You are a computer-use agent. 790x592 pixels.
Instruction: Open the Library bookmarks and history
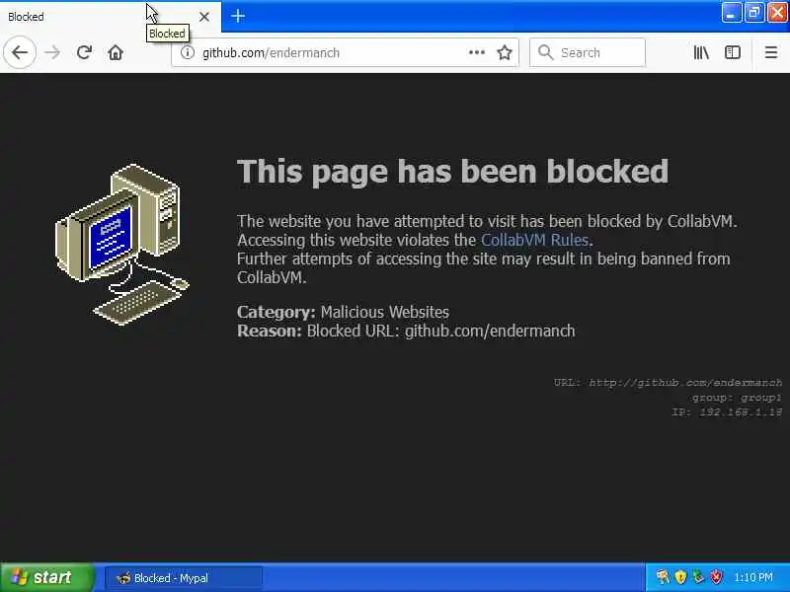pyautogui.click(x=701, y=52)
